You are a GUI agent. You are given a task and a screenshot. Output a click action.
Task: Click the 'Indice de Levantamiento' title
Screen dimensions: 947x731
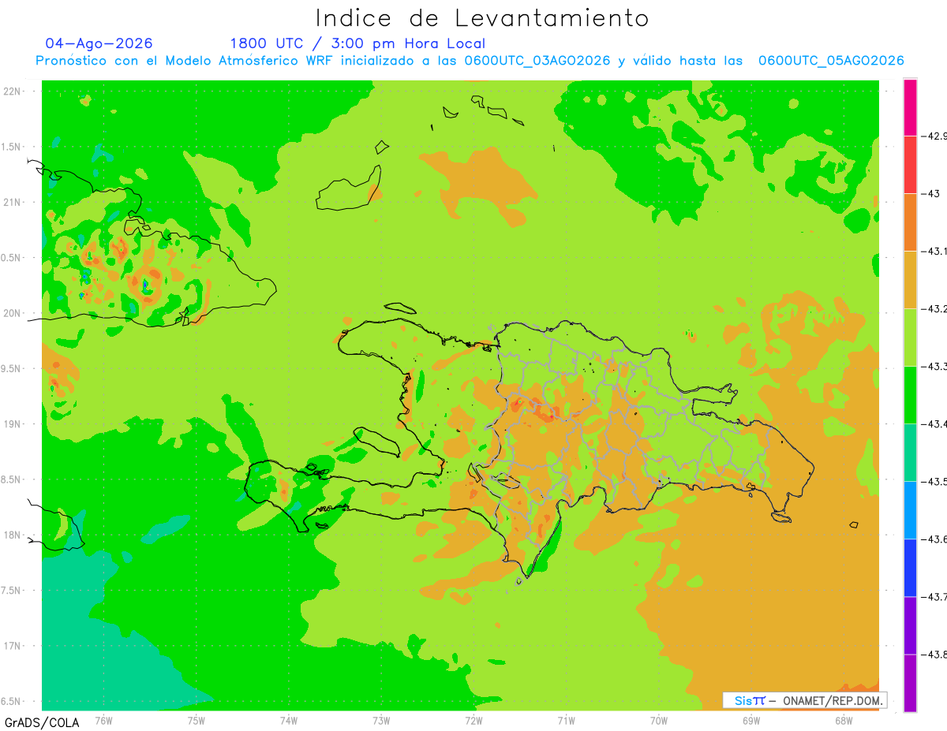pyautogui.click(x=482, y=18)
